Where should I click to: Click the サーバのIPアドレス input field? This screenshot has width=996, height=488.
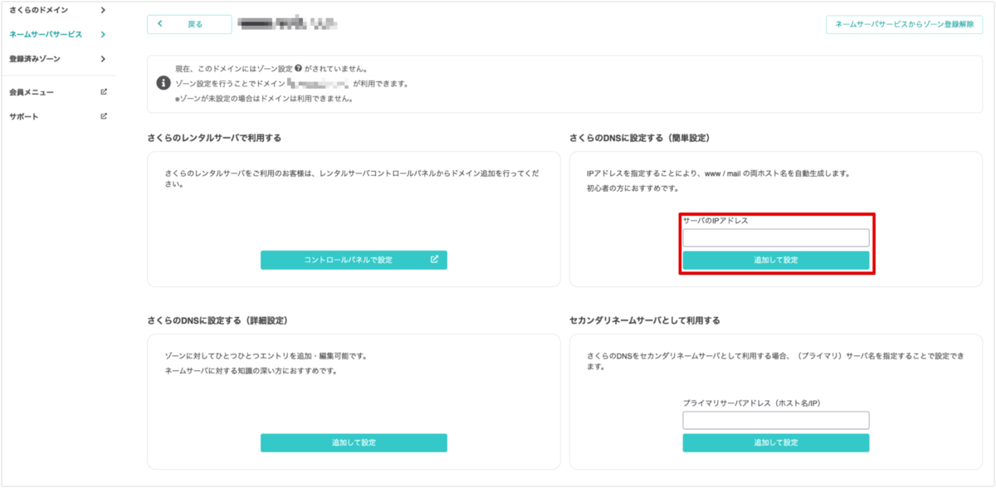point(776,237)
